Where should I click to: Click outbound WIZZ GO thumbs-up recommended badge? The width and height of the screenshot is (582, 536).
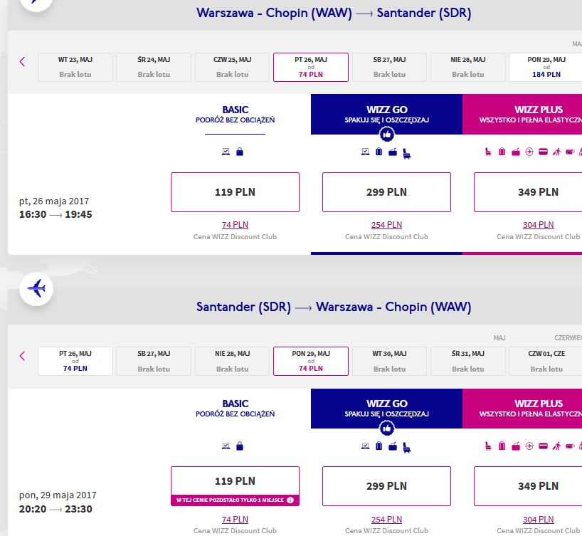point(387,135)
